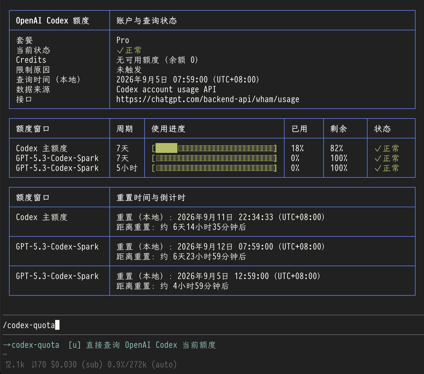The image size is (424, 374).
Task: Click "额度窗口" header in the reset time table
Action: [x=33, y=197]
